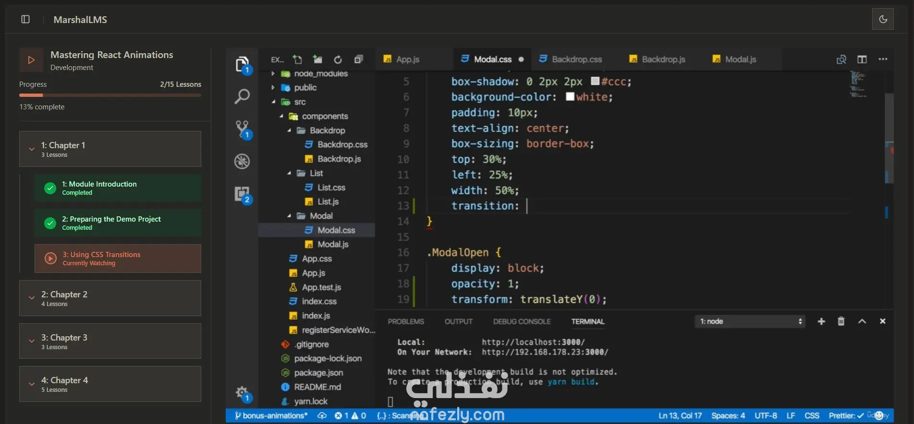Click the New Folder icon in explorer header

click(x=317, y=59)
